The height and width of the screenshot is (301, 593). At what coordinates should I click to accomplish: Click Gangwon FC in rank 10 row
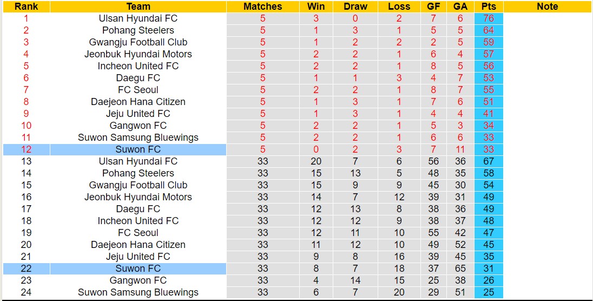(138, 126)
